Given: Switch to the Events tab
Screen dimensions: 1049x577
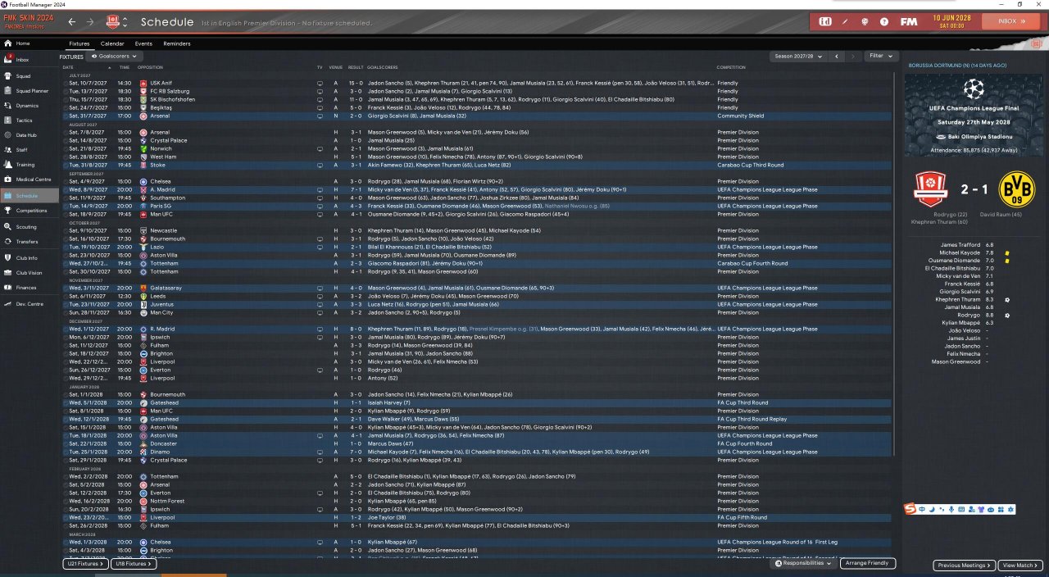Looking at the screenshot, I should point(143,43).
